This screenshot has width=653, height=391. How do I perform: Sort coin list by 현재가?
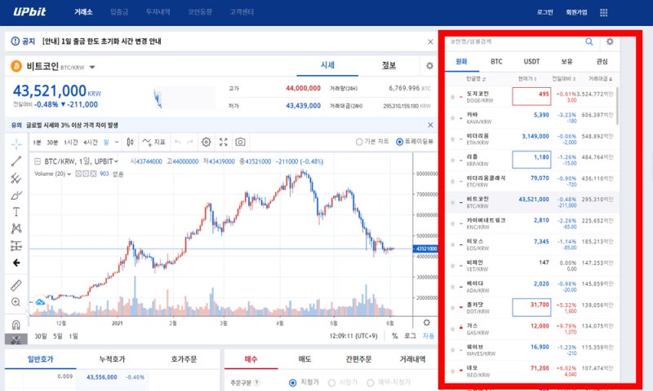[x=527, y=78]
